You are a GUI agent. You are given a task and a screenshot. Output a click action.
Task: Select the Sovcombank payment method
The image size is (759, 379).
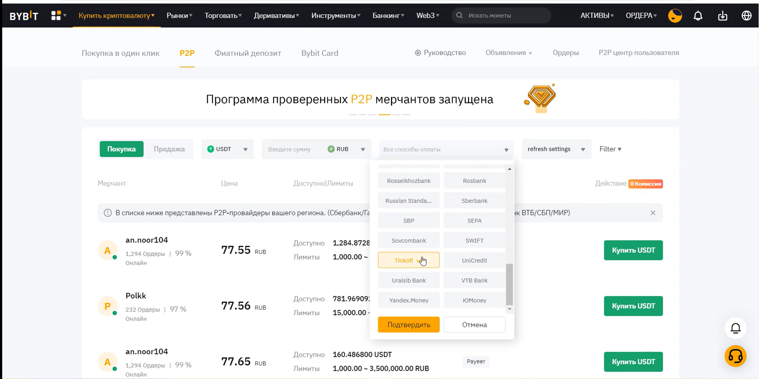(x=409, y=240)
